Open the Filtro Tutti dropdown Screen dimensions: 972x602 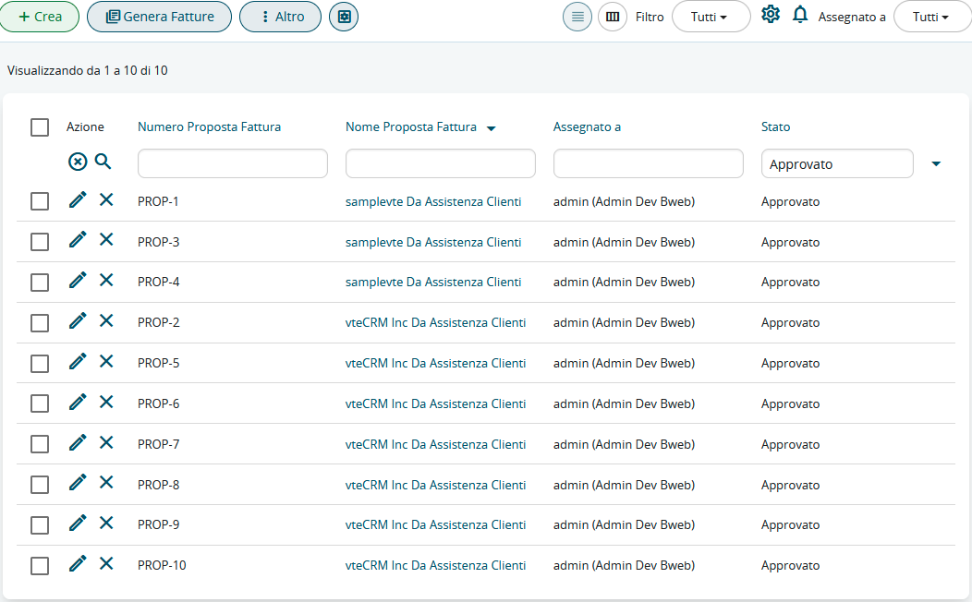pyautogui.click(x=710, y=17)
